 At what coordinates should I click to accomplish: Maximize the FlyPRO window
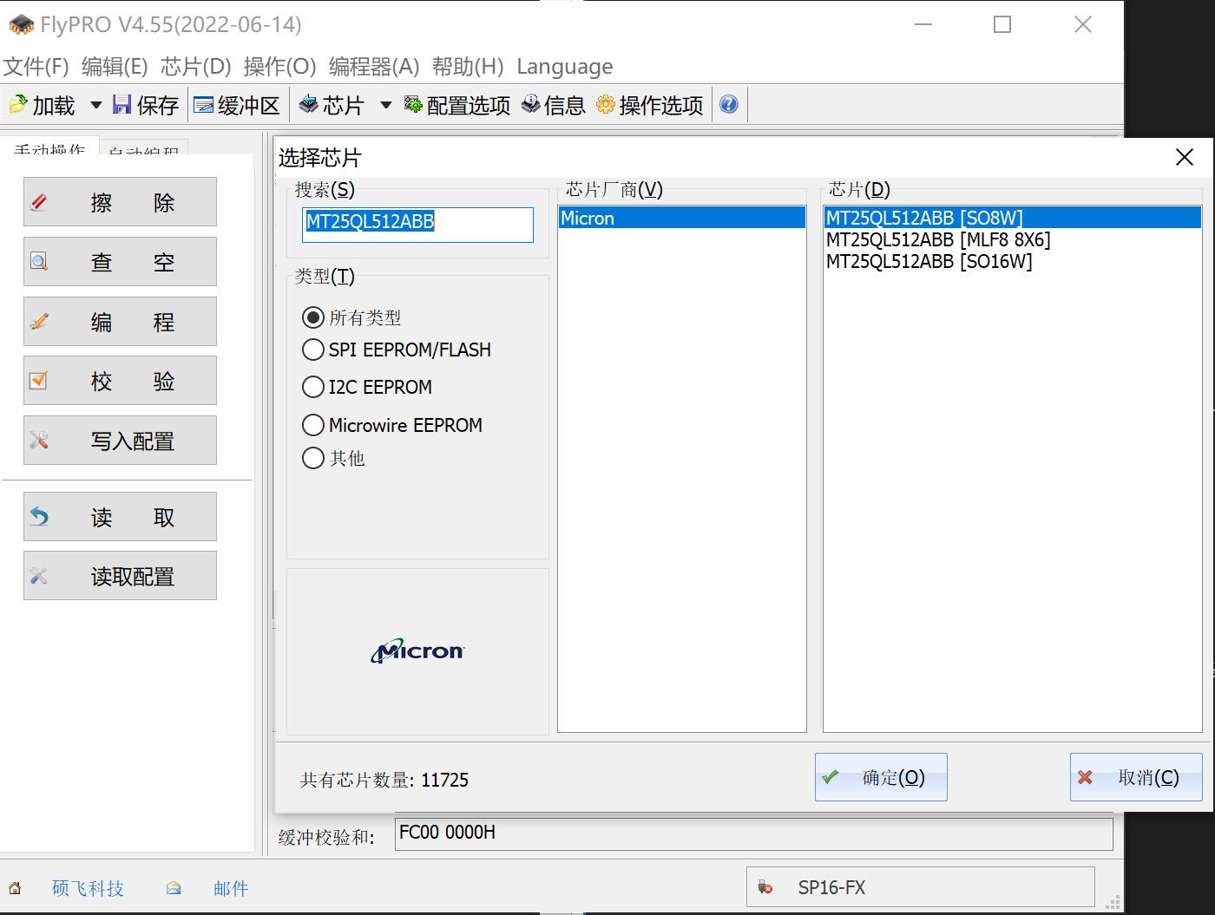[x=1002, y=24]
